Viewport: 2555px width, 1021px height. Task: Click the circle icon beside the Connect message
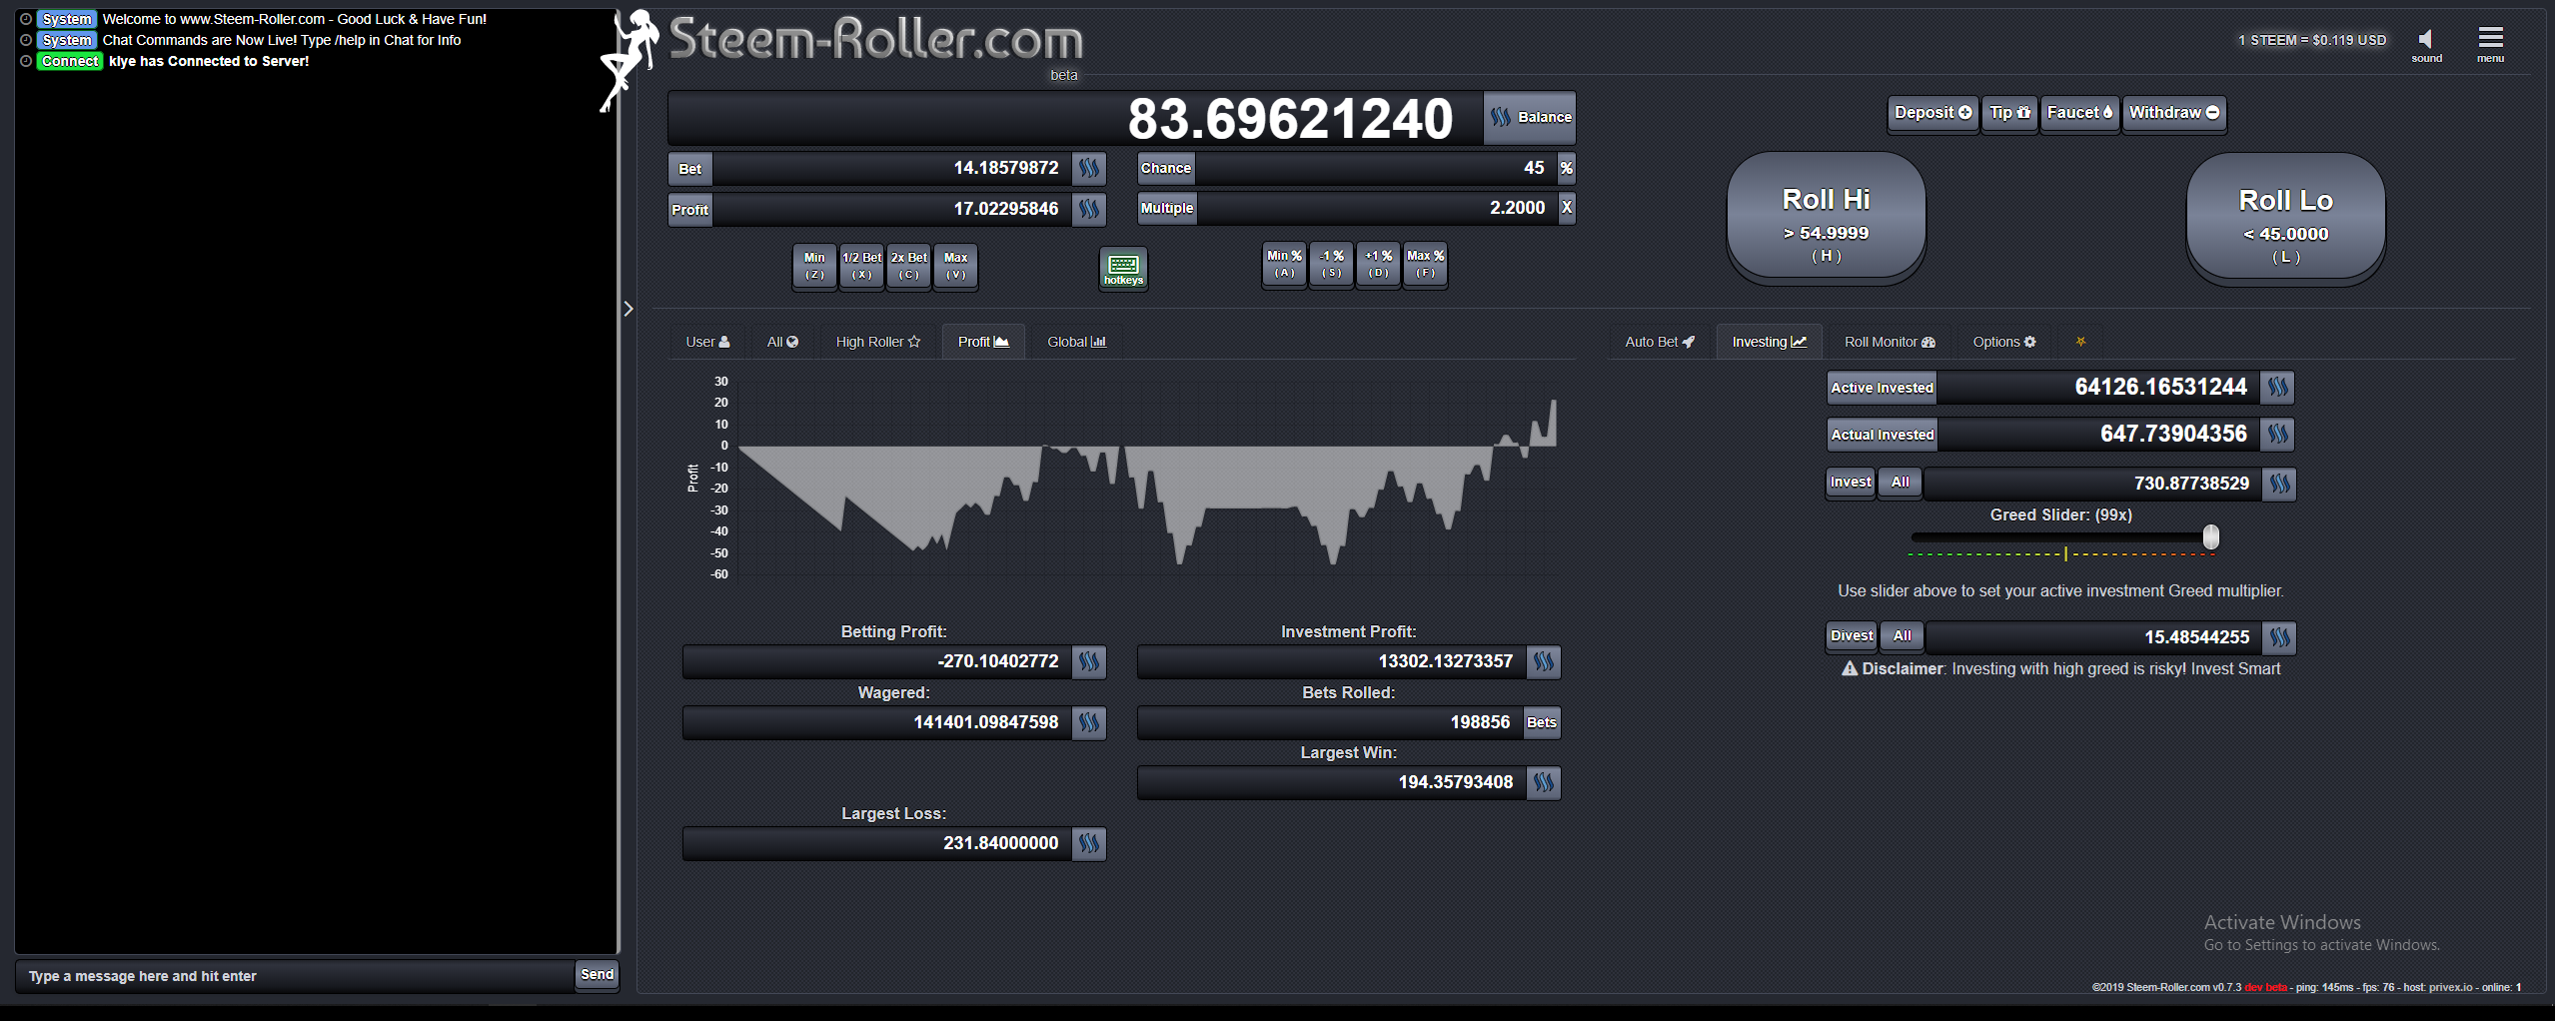point(26,61)
